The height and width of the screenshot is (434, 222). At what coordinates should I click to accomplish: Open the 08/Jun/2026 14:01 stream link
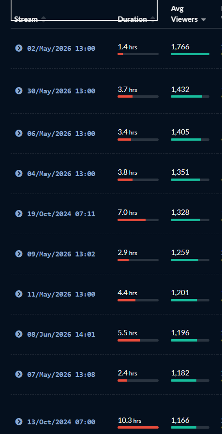pos(61,334)
